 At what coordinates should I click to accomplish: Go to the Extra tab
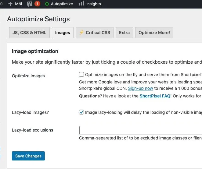tap(124, 33)
